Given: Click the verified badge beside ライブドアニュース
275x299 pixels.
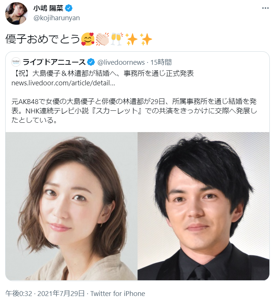Looking at the screenshot, I should click(x=91, y=62).
